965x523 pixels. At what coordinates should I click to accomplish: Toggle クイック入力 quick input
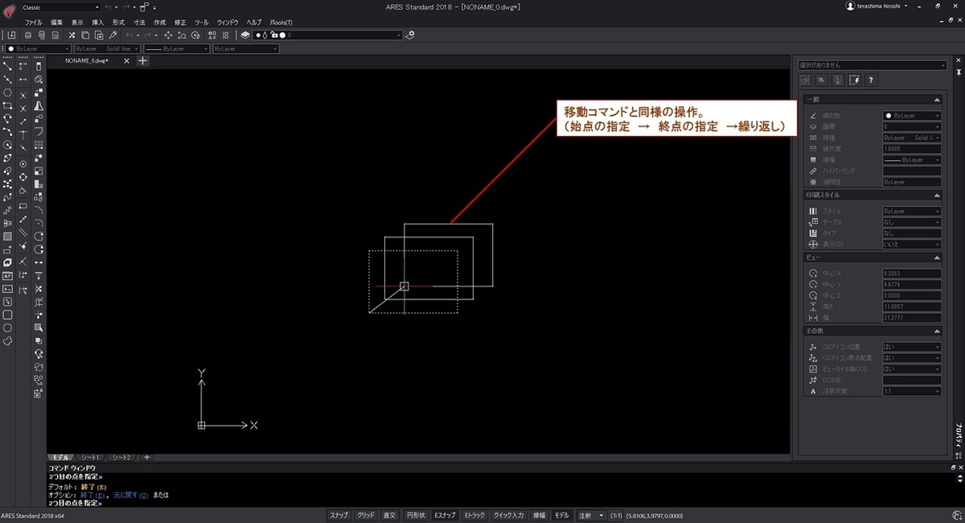click(x=508, y=515)
